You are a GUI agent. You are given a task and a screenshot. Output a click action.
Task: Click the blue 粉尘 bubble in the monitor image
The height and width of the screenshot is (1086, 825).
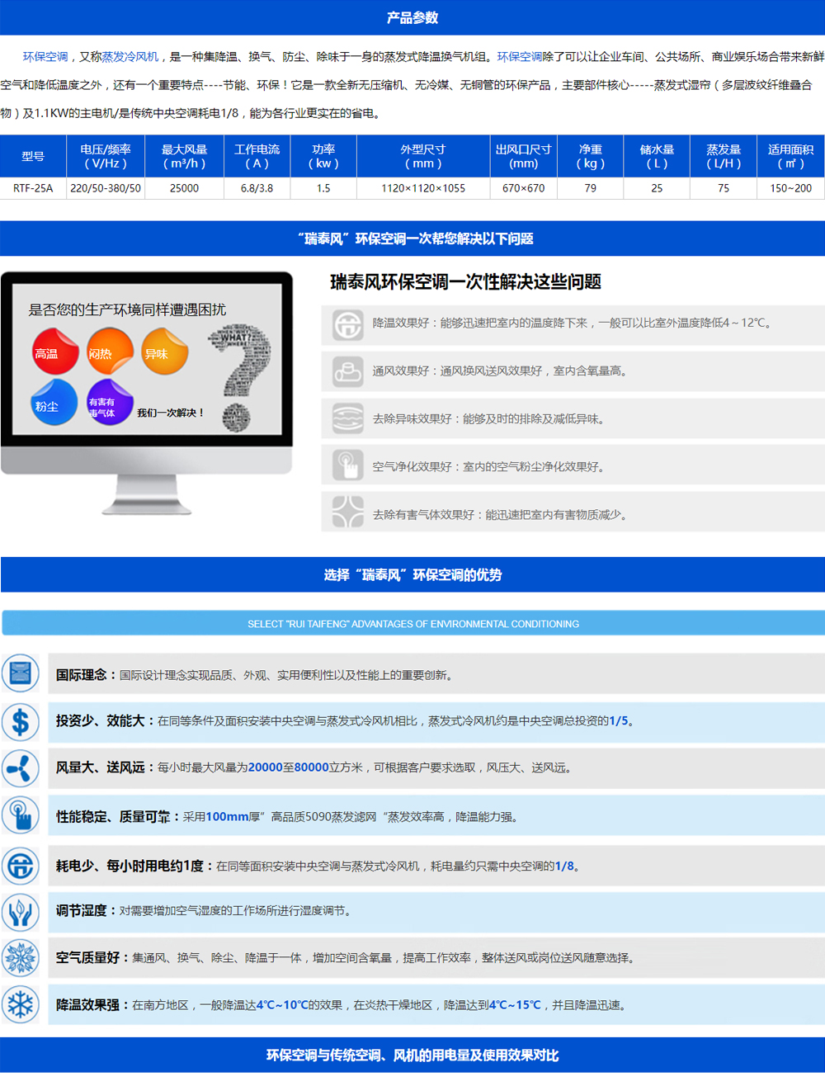click(x=54, y=404)
